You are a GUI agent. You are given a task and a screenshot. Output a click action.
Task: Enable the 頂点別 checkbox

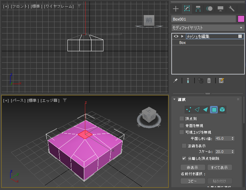pyautogui.click(x=182, y=119)
